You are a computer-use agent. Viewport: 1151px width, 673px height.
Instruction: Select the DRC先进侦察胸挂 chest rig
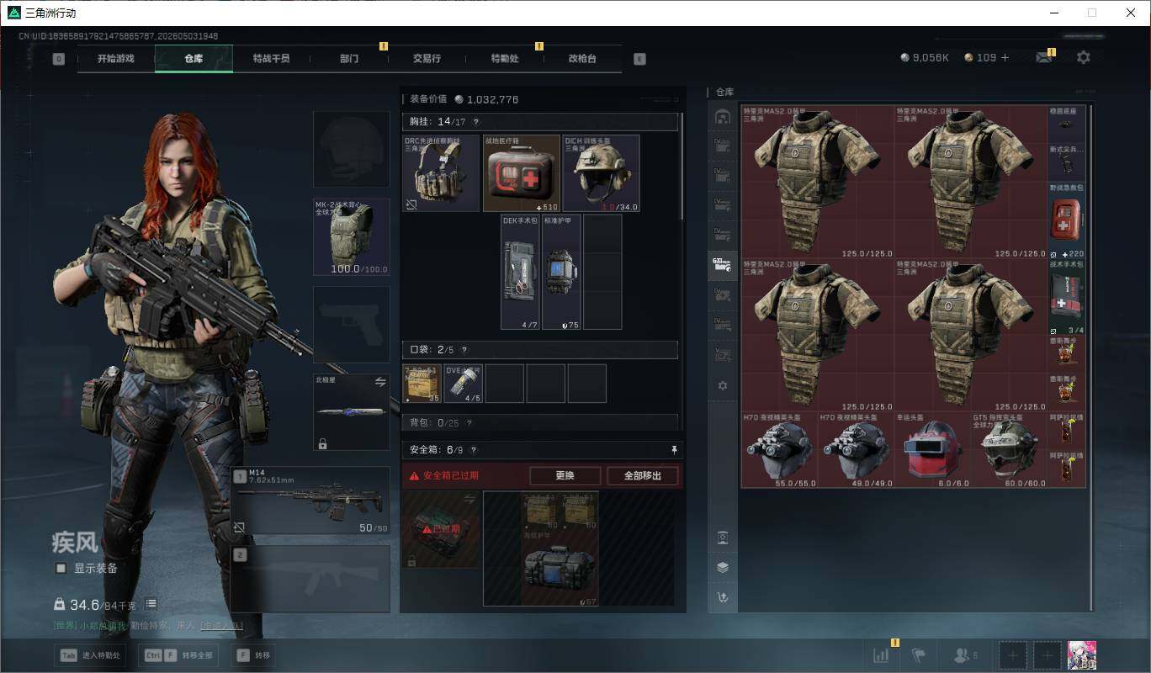coord(442,173)
